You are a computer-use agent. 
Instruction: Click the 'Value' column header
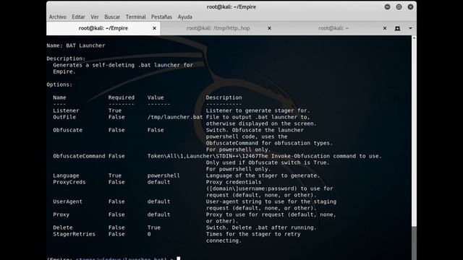click(156, 97)
